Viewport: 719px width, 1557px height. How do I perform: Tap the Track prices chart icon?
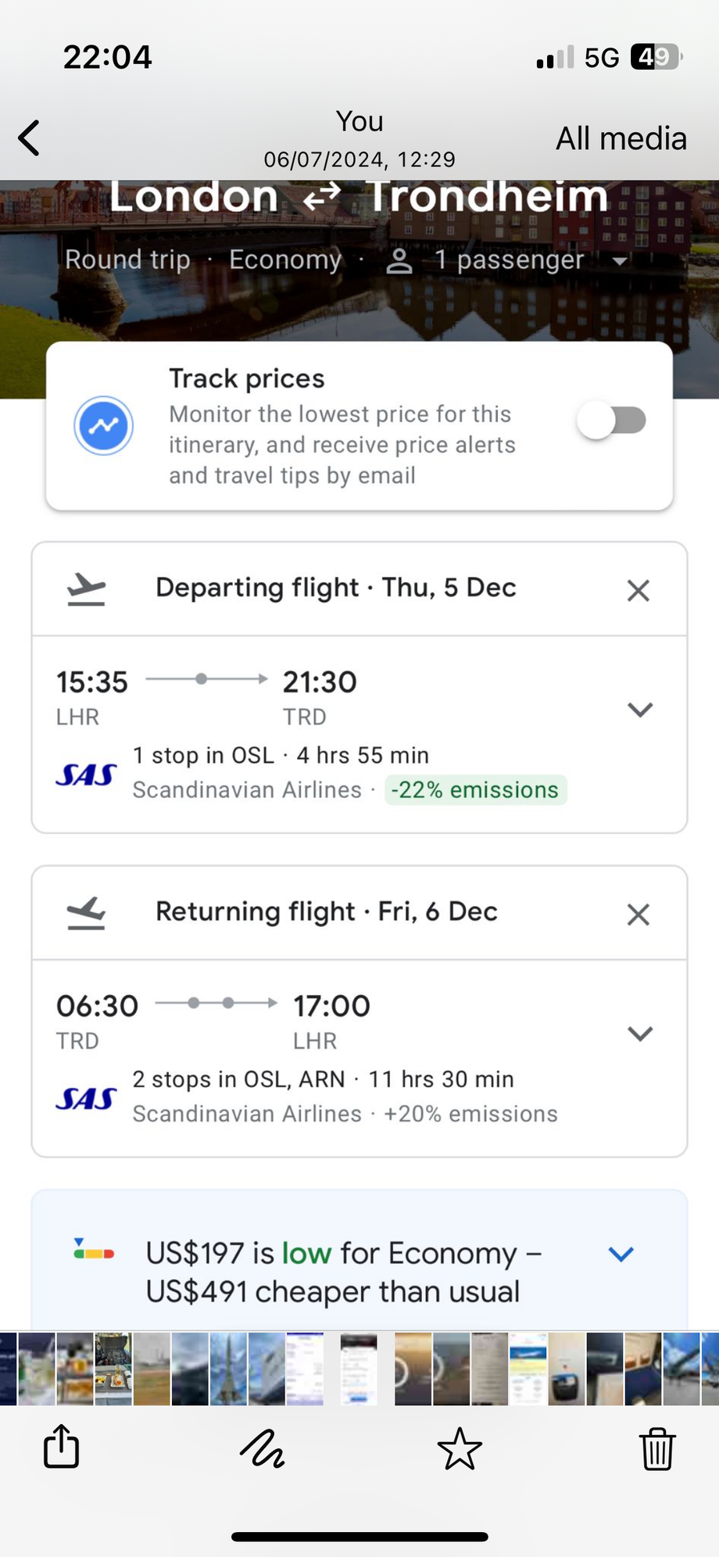point(104,426)
